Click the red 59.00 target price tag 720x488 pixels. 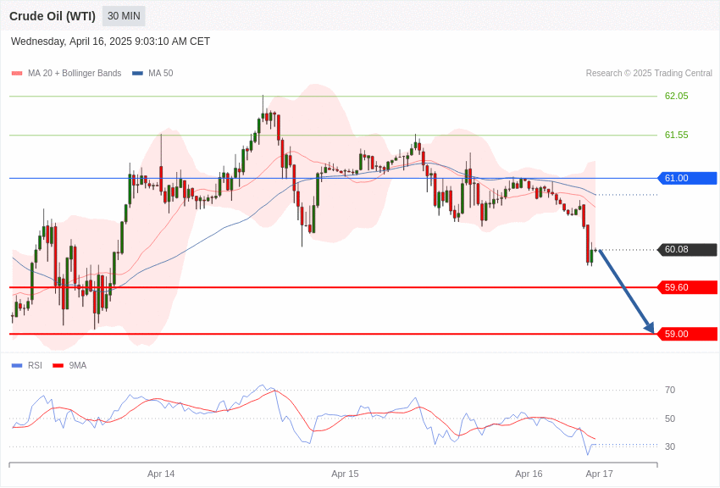[687, 334]
